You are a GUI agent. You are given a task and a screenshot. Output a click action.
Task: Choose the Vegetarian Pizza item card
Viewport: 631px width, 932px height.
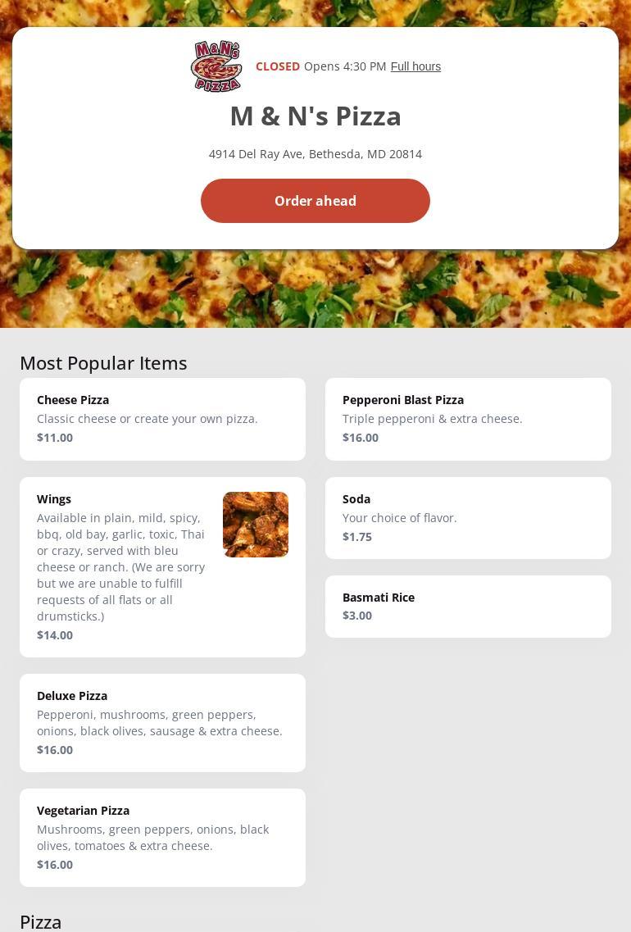point(162,838)
